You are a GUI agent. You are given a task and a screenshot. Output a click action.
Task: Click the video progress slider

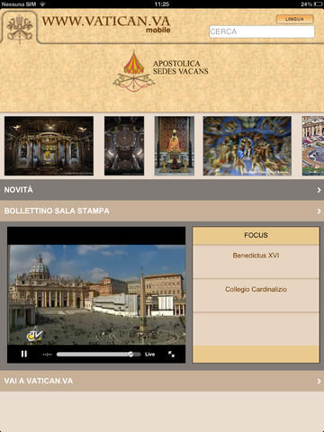tap(98, 355)
